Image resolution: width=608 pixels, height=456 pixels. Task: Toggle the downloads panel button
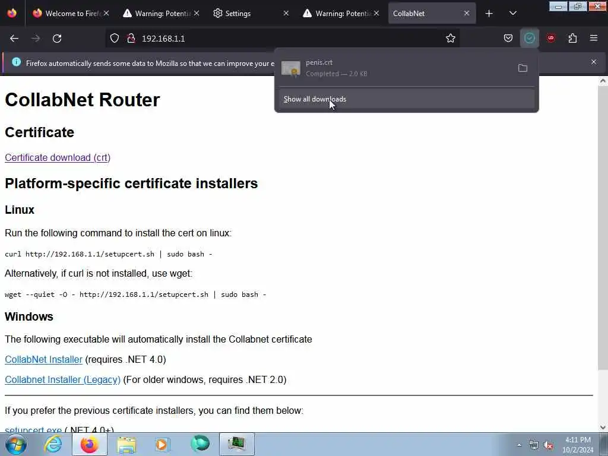(529, 38)
